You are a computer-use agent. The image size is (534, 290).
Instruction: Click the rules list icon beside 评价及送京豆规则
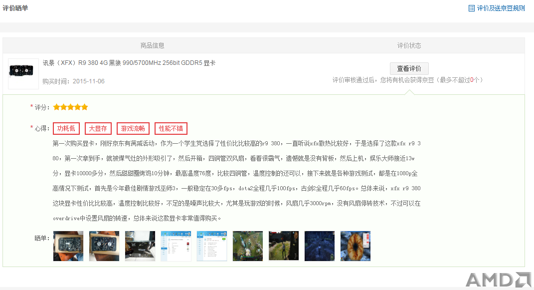click(x=472, y=8)
